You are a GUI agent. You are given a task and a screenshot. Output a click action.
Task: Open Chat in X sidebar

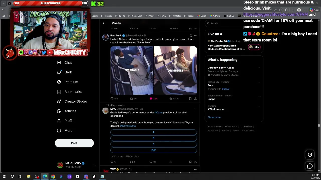click(64, 63)
